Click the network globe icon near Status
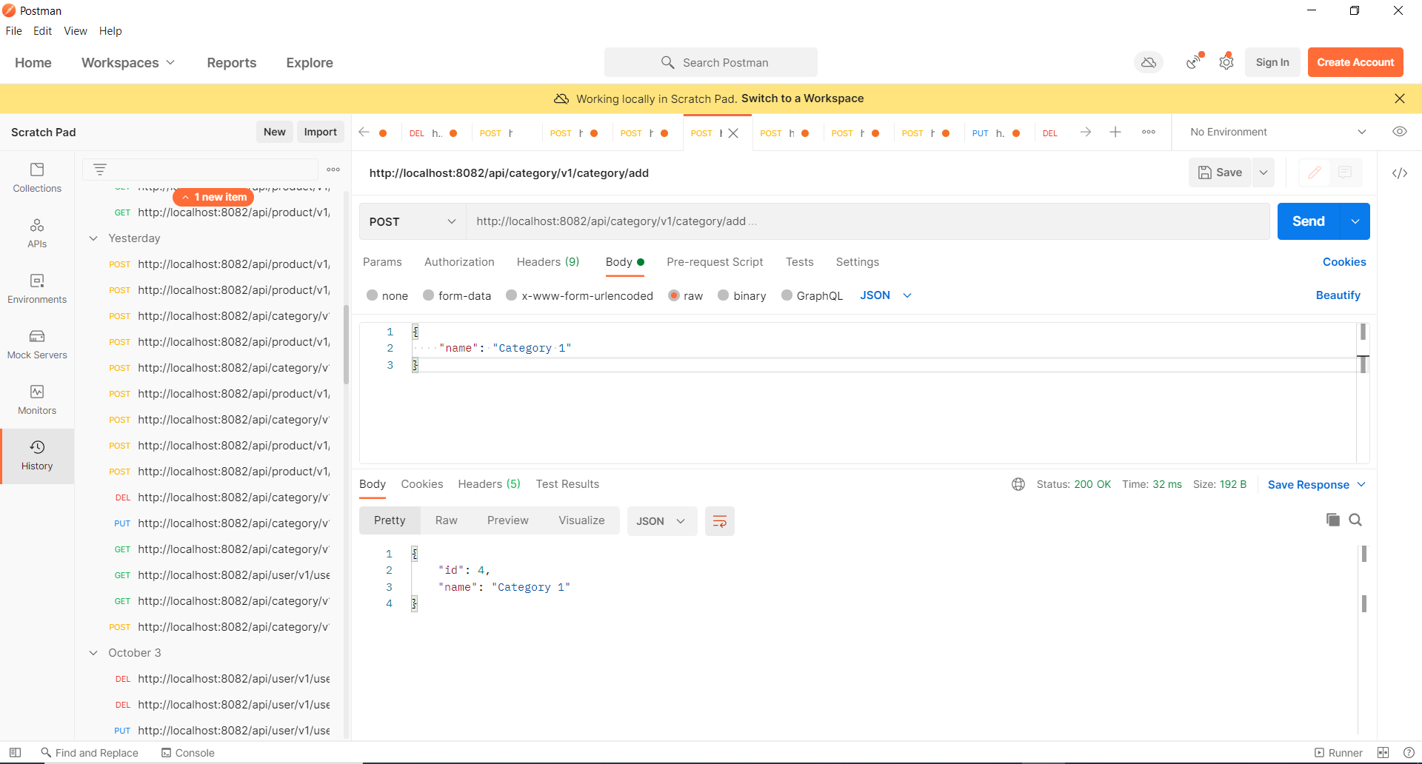The image size is (1422, 764). point(1018,484)
